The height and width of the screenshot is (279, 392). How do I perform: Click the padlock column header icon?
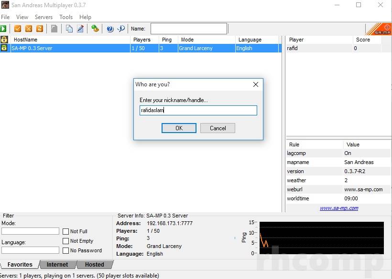coord(4,40)
